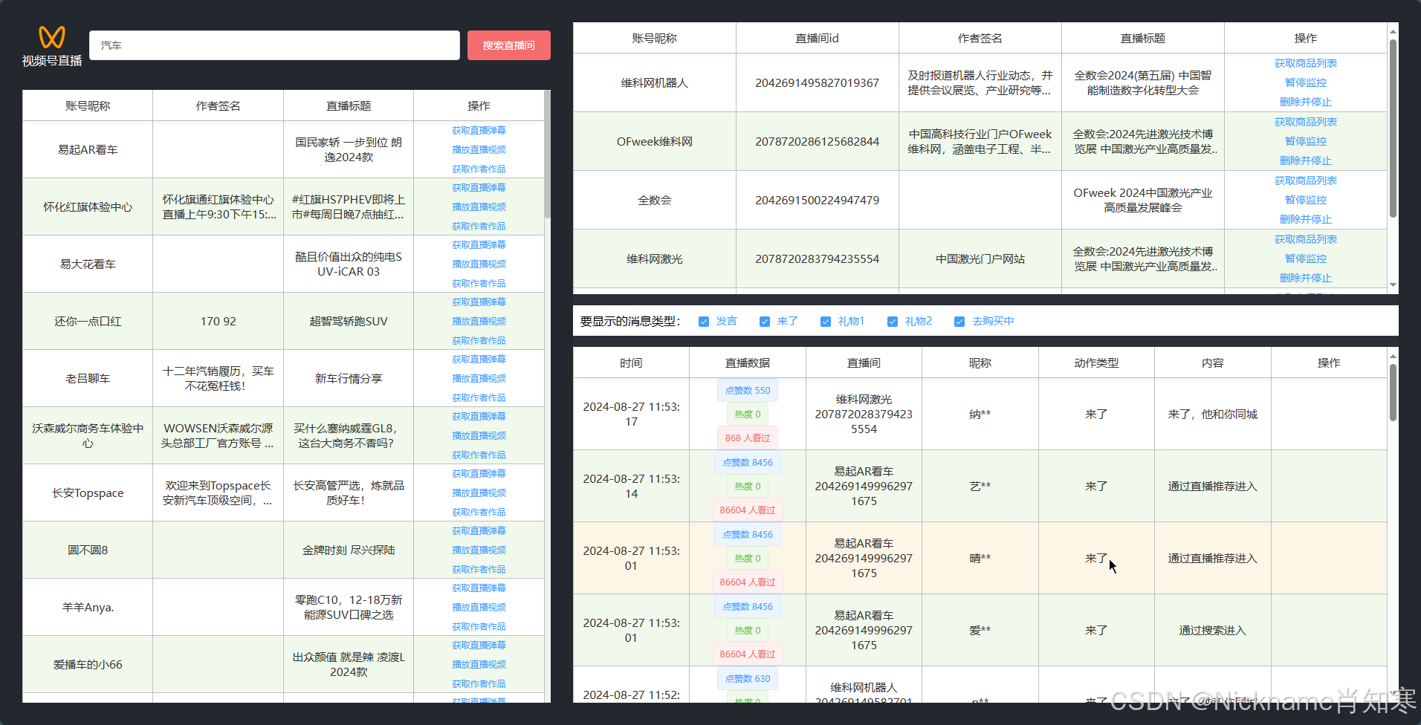
Task: Click 获取直播弹幕 for 长安Topspace
Action: [479, 473]
